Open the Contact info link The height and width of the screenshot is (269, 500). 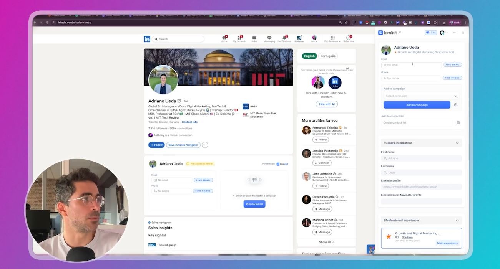point(189,122)
